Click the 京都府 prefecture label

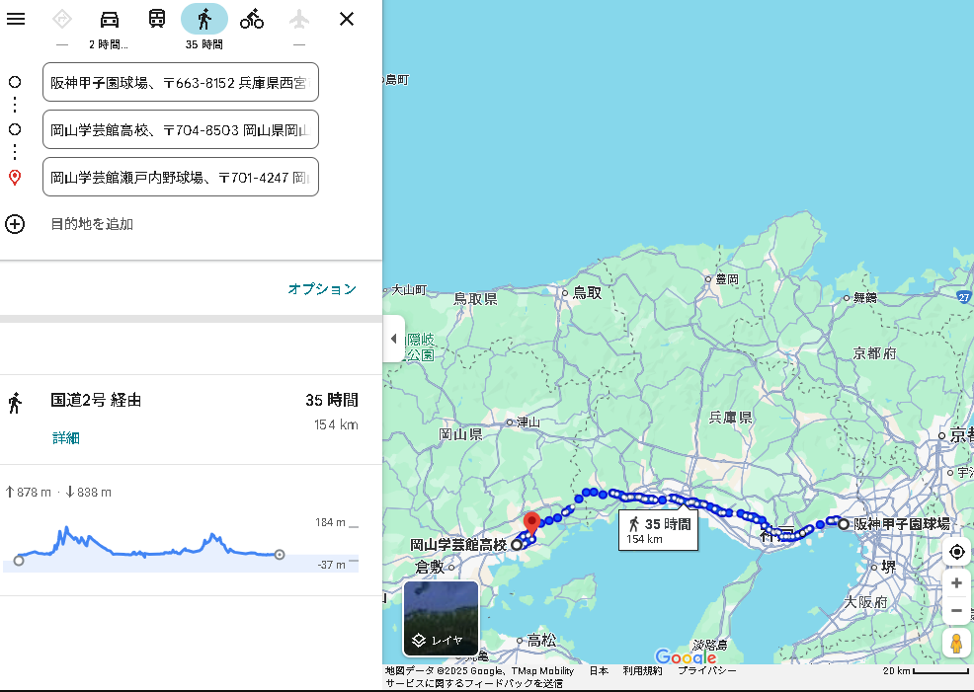tap(874, 353)
